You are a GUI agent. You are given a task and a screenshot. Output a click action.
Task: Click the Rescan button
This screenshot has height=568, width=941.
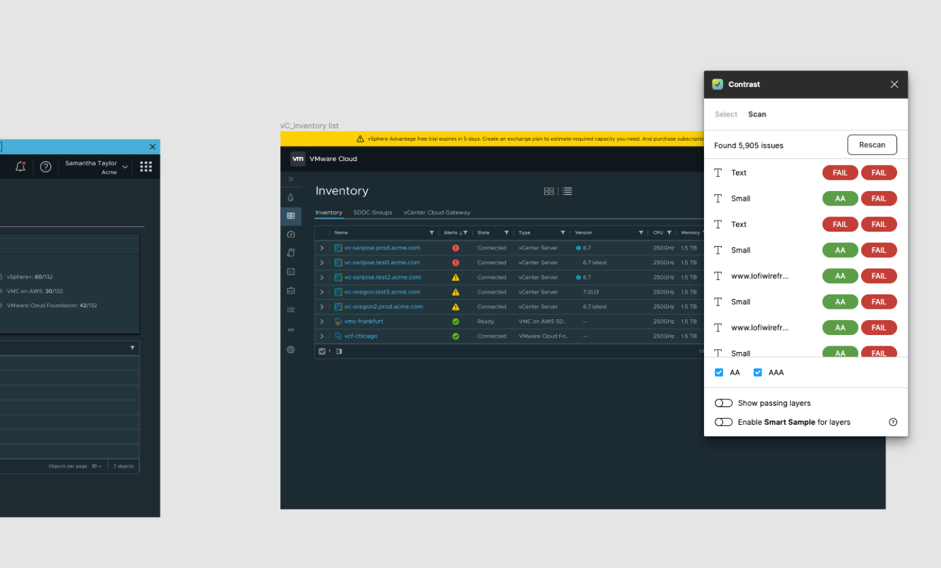tap(872, 145)
